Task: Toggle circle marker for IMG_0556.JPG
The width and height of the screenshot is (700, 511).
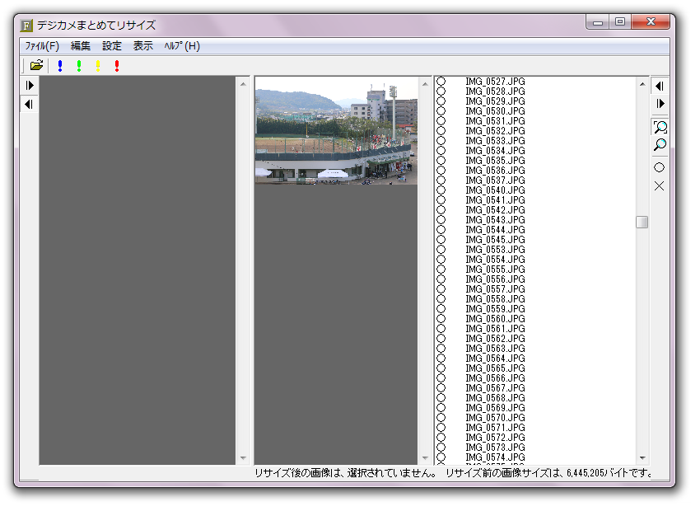Action: [441, 279]
